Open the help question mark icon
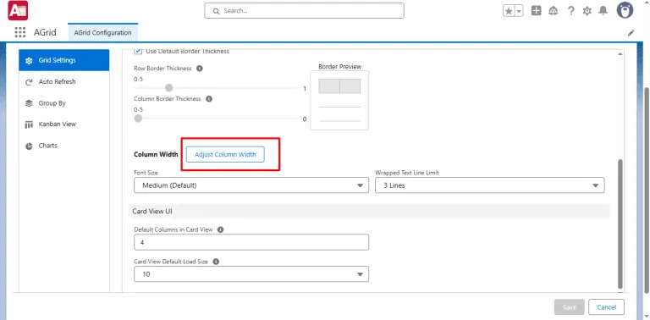Screen dimensions: 650x320 [x=570, y=11]
